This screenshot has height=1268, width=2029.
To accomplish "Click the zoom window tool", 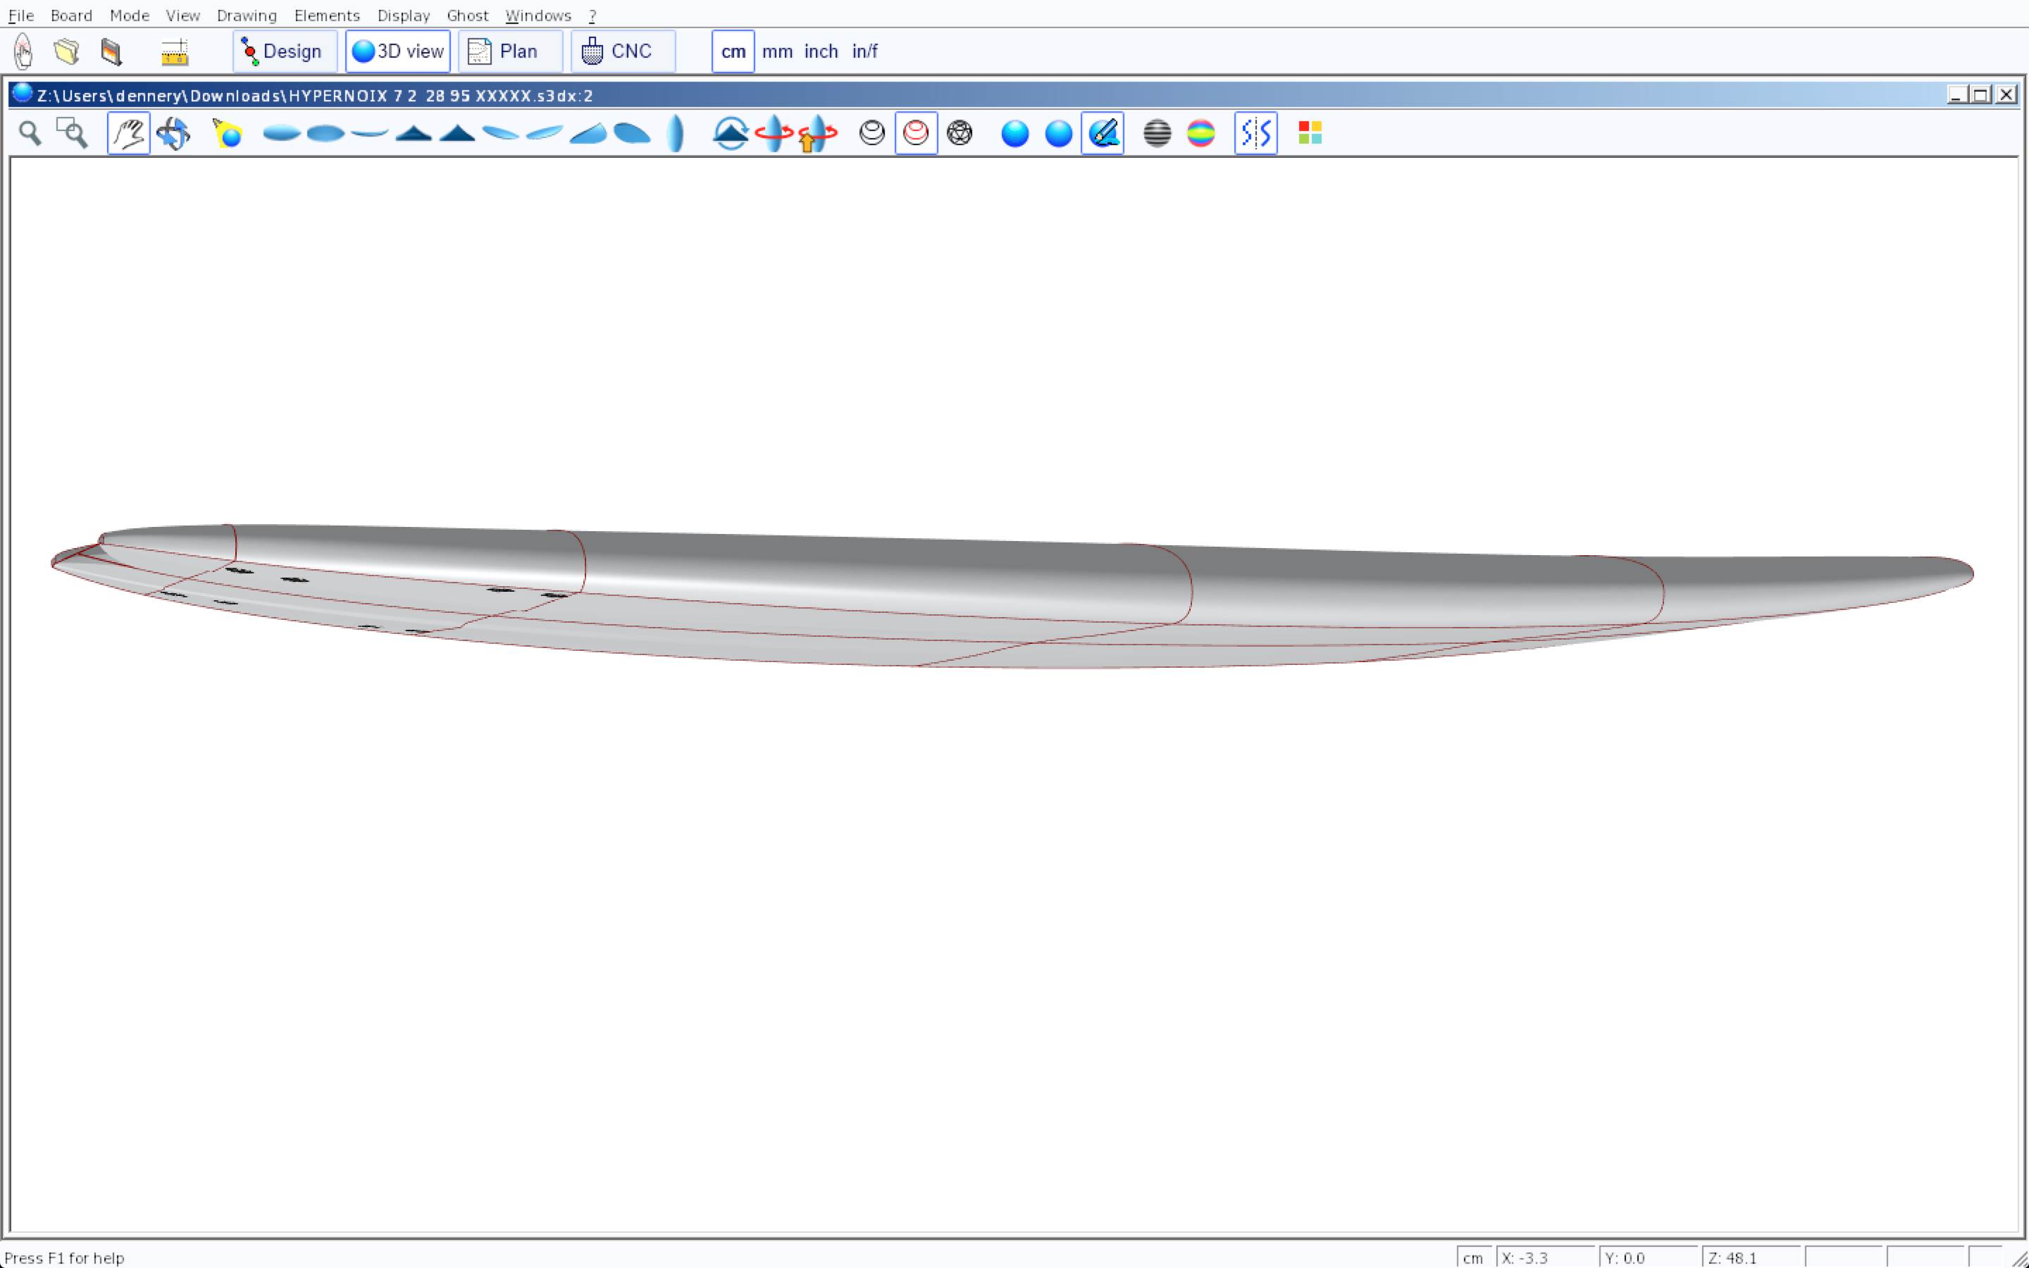I will pos(72,133).
